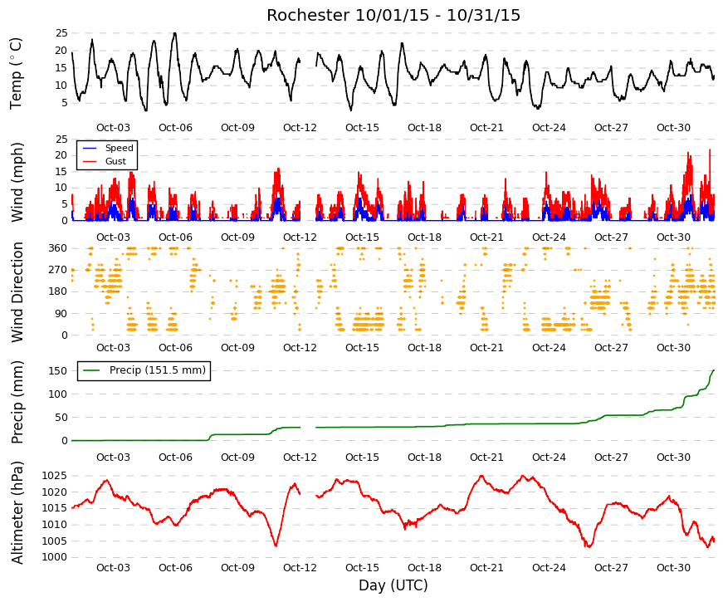This screenshot has height=602, width=723.
Task: Click the green Precip legend line
Action: point(90,370)
